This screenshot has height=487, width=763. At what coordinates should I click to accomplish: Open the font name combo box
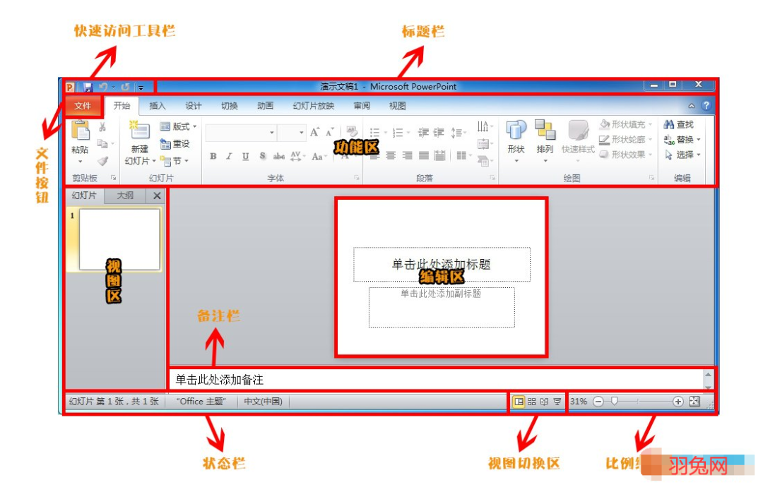point(242,132)
